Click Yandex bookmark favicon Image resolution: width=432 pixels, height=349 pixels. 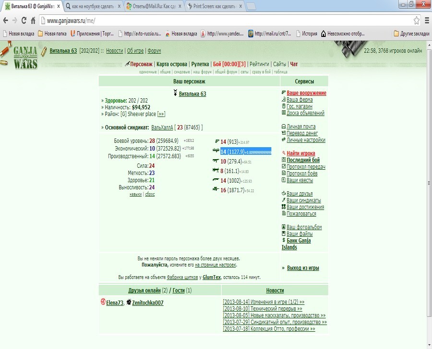[204, 34]
